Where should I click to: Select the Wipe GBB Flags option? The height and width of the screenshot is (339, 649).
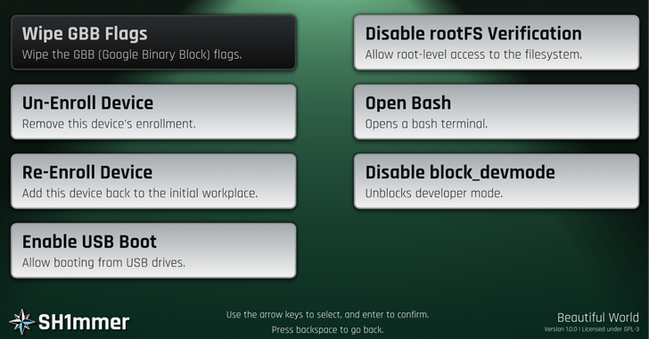click(153, 42)
